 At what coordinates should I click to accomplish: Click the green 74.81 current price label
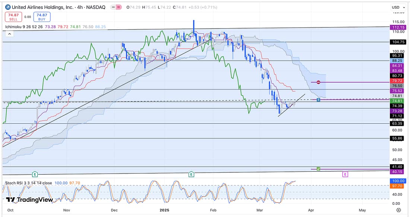click(x=395, y=101)
